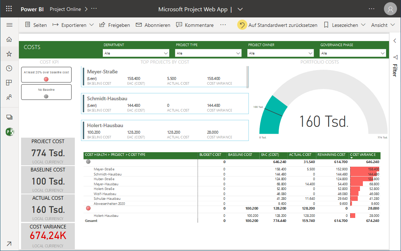Click Seiten in the toolbar
This screenshot has width=401, height=251.
tap(40, 25)
